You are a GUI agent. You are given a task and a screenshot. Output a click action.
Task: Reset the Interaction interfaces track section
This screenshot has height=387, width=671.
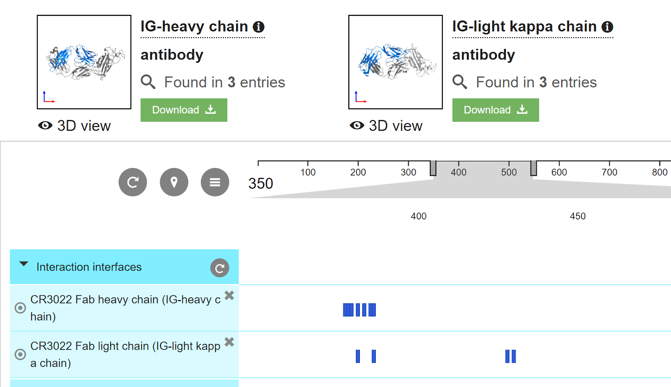[220, 268]
